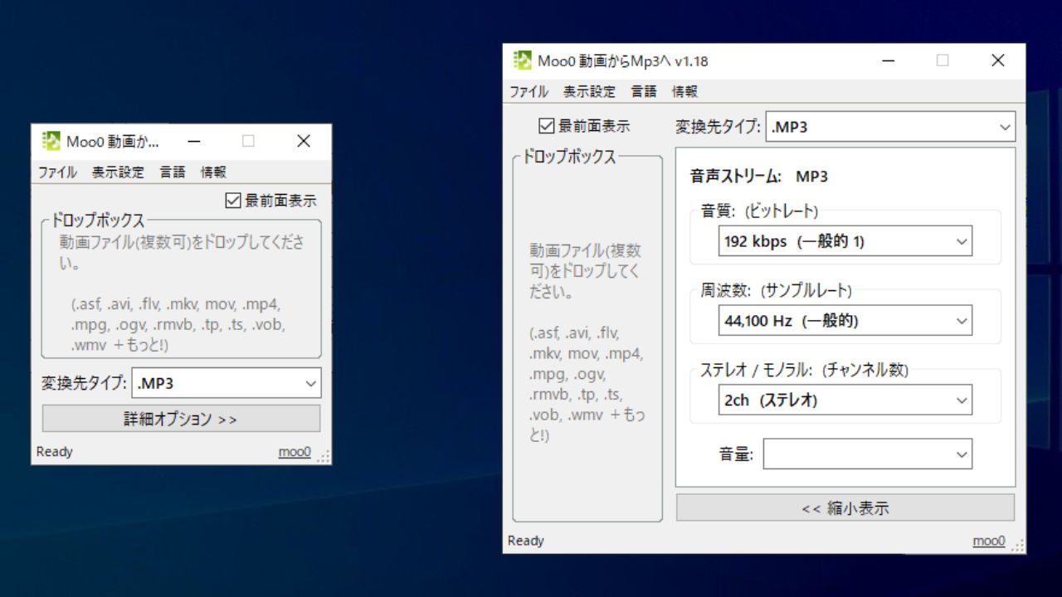Click the Moo0 動画からMp3へ v1.18 title text
The height and width of the screenshot is (597, 1062).
pos(623,61)
